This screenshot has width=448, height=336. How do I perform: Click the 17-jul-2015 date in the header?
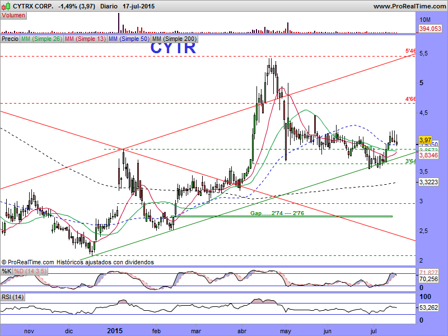(138, 6)
